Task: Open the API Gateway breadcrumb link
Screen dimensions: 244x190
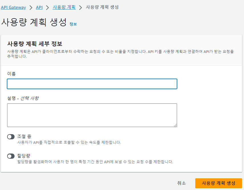Action: pyautogui.click(x=13, y=7)
